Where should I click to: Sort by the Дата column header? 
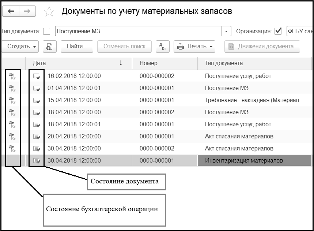(79, 63)
